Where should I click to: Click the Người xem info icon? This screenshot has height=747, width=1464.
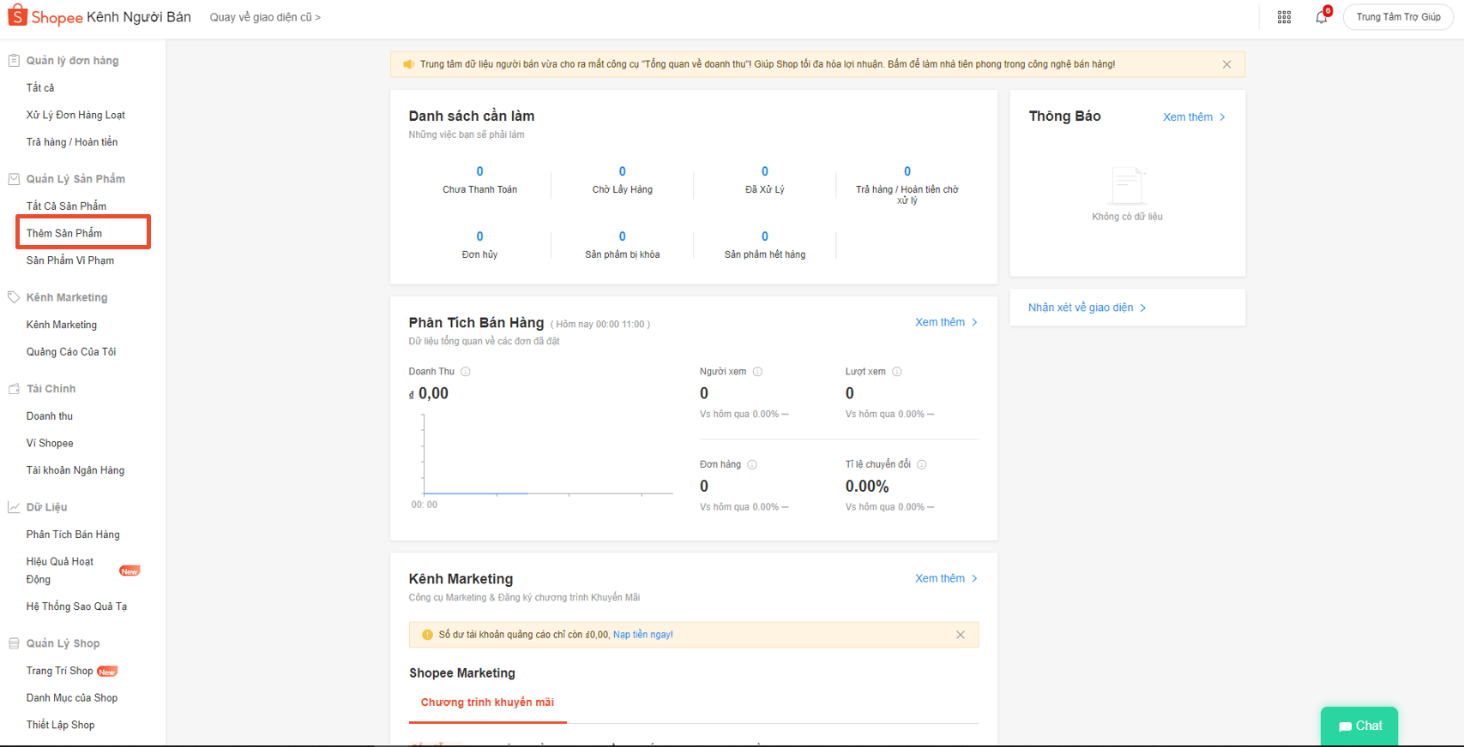(757, 372)
